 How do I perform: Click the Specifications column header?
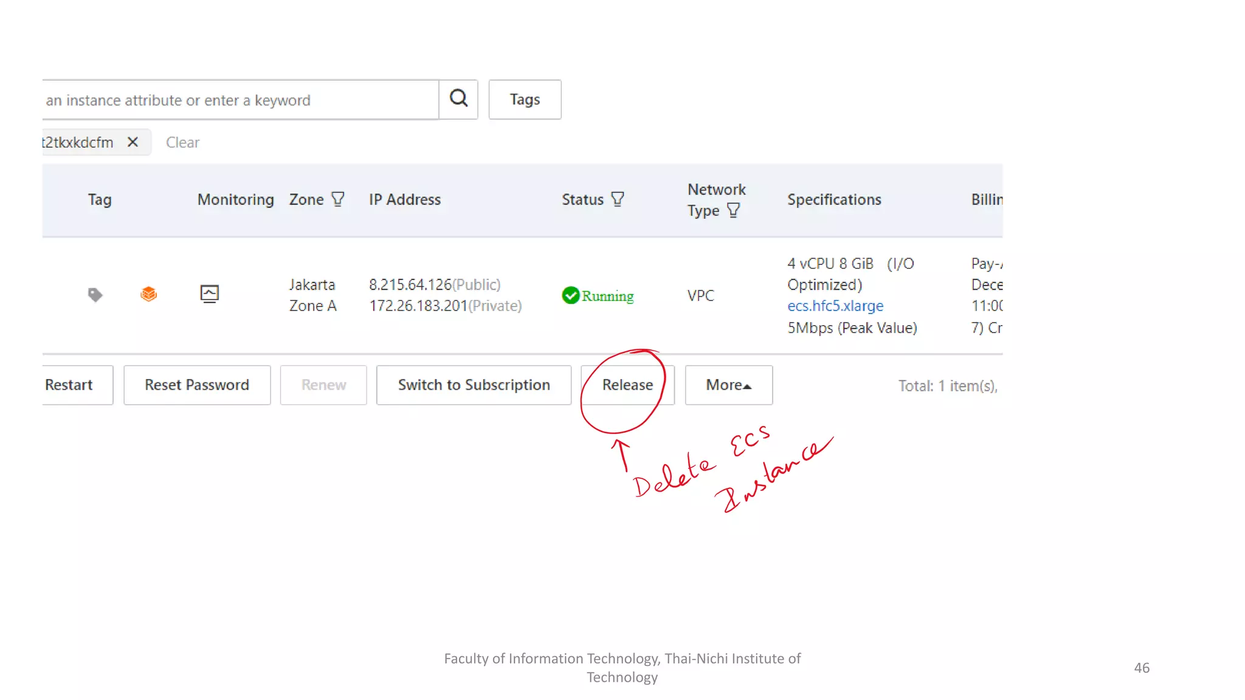pos(834,199)
